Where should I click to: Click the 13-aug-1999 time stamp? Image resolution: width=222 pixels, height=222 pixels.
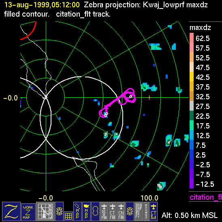tap(42, 5)
